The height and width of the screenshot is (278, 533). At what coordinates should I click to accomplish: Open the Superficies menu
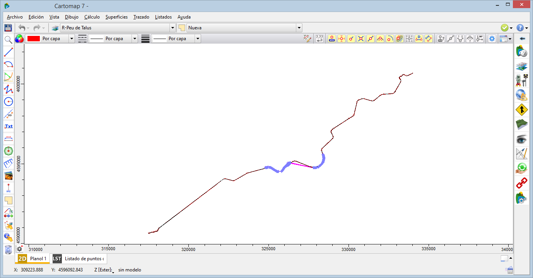116,17
